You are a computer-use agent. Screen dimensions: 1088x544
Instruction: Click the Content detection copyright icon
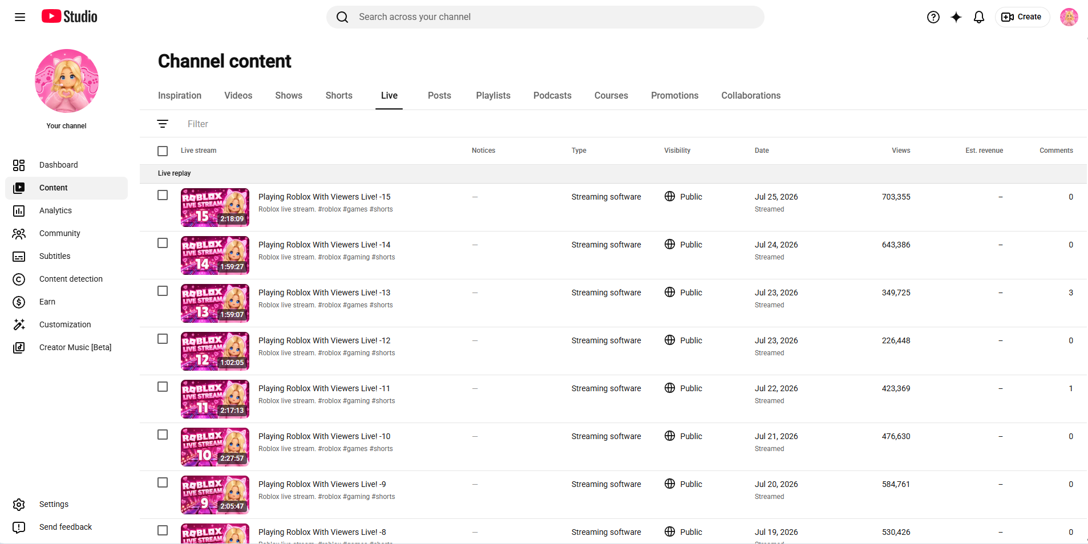click(x=19, y=279)
